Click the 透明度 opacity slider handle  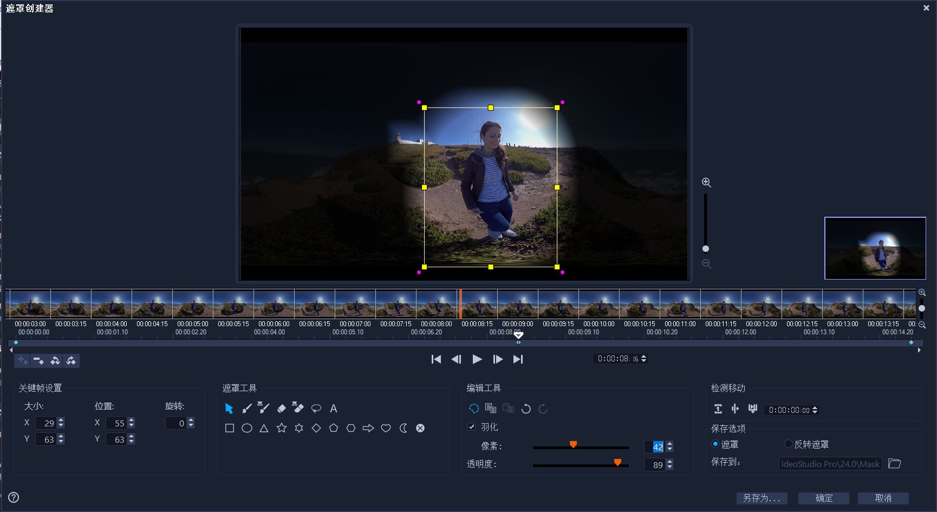click(x=617, y=463)
